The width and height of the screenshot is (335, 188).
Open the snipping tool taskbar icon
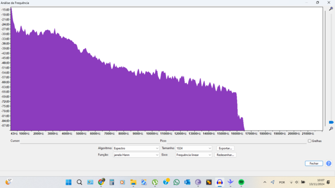[144, 182]
